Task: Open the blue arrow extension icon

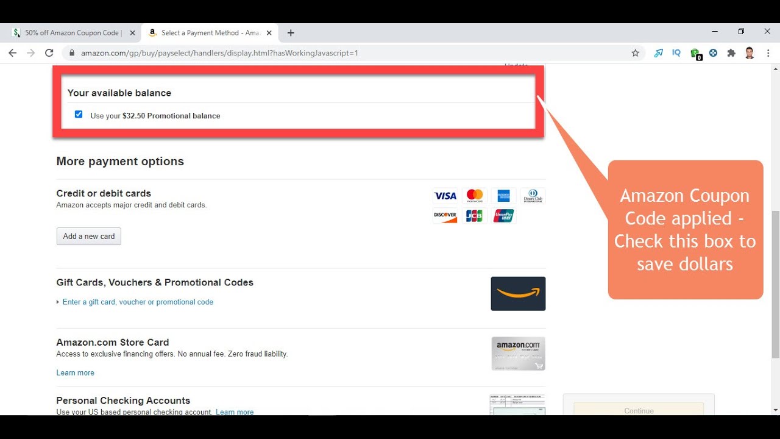Action: pyautogui.click(x=659, y=53)
